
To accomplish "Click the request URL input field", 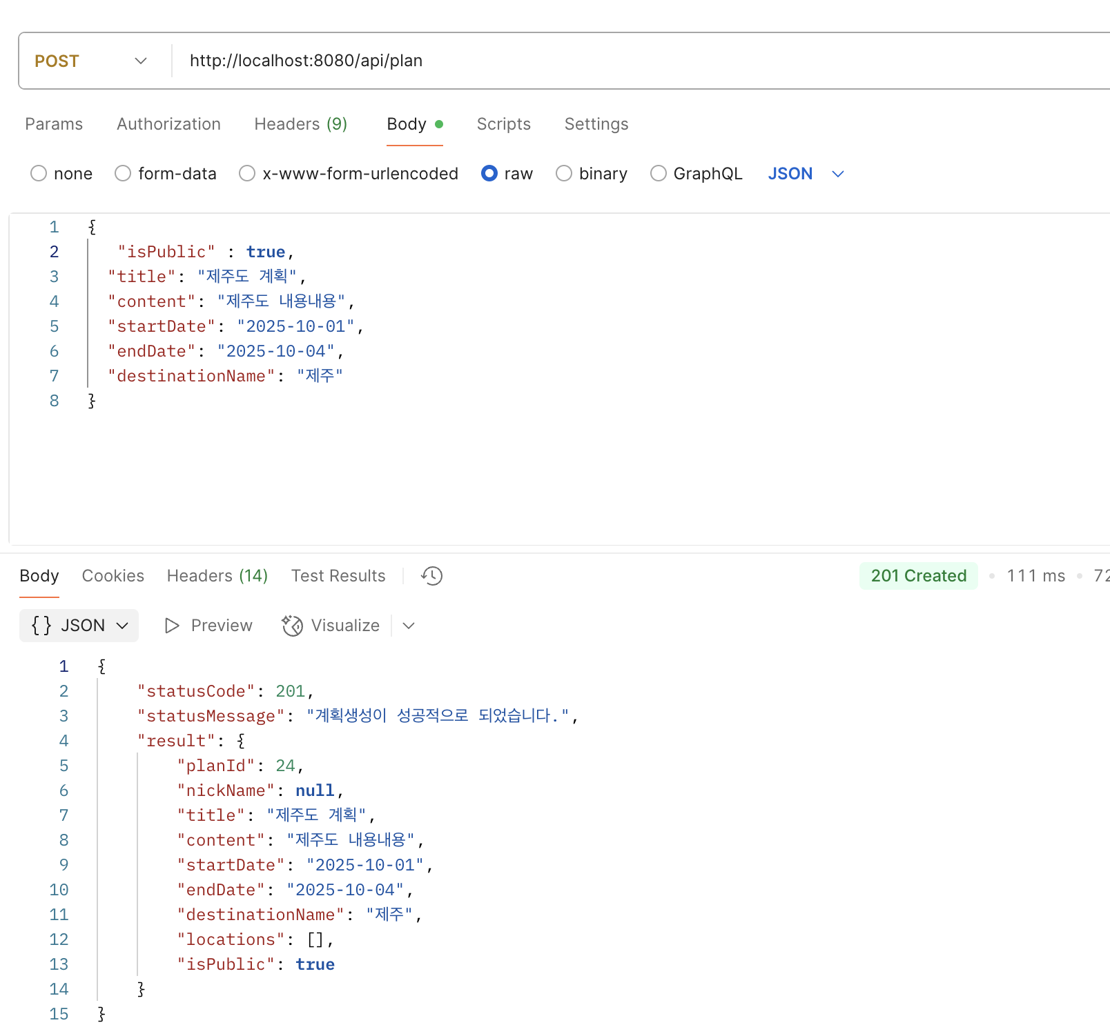I will tap(621, 61).
